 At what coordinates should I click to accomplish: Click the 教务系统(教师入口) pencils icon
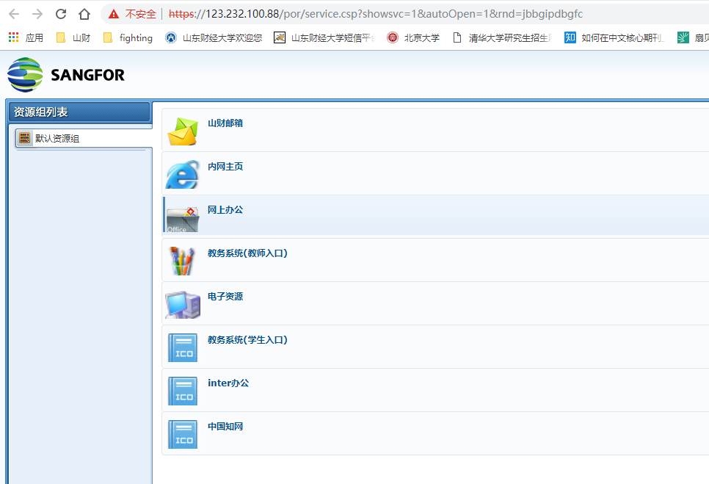182,261
